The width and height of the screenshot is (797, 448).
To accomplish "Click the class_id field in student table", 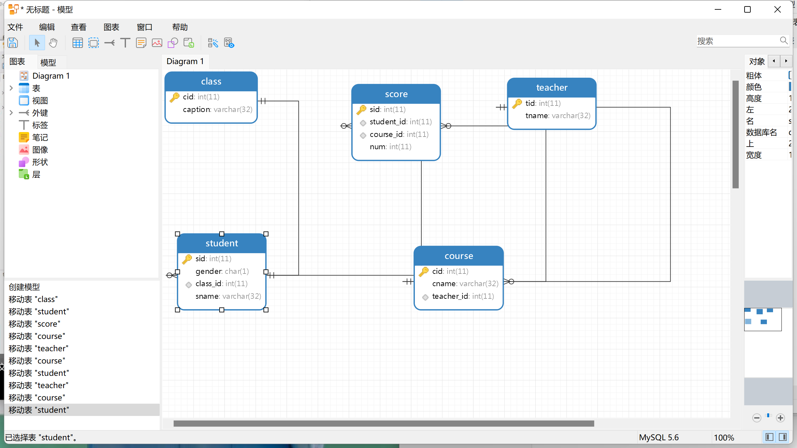I will 222,284.
